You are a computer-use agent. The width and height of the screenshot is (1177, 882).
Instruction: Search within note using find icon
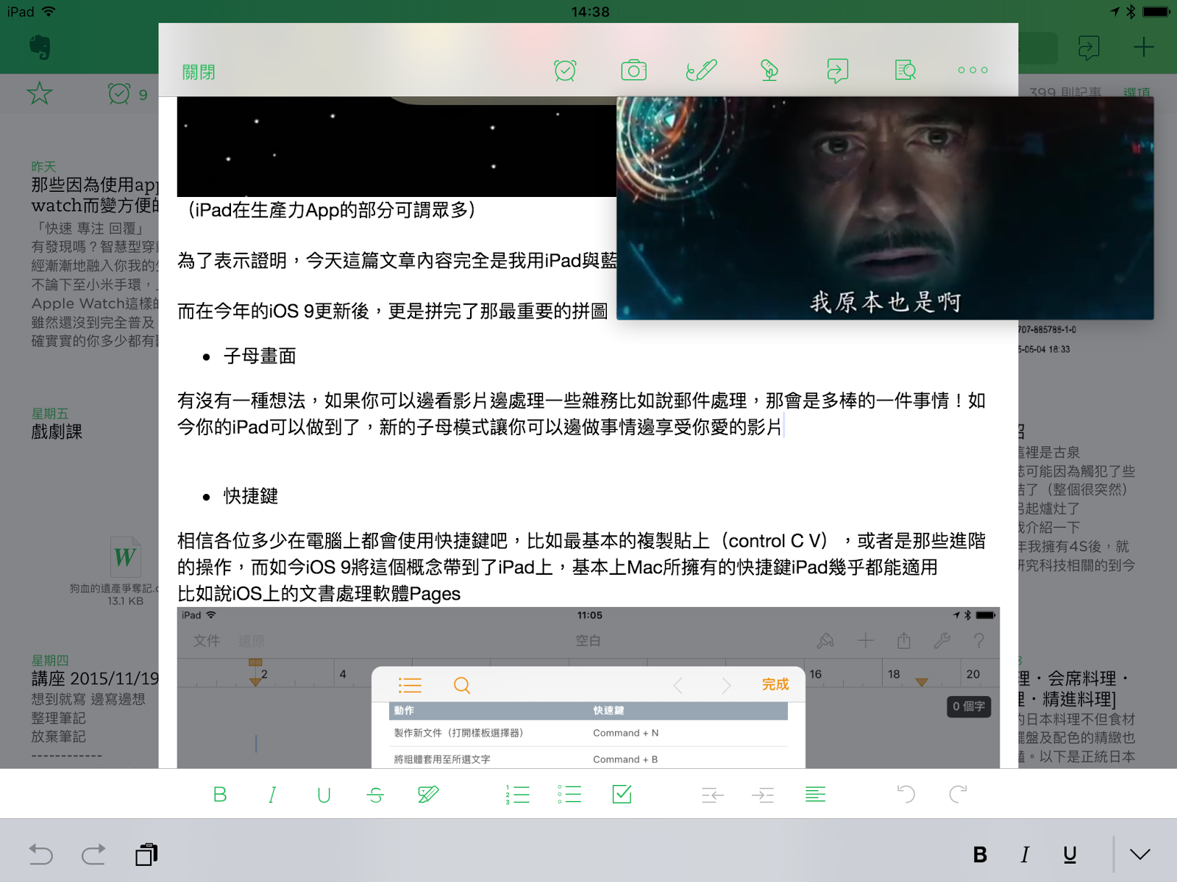point(906,71)
